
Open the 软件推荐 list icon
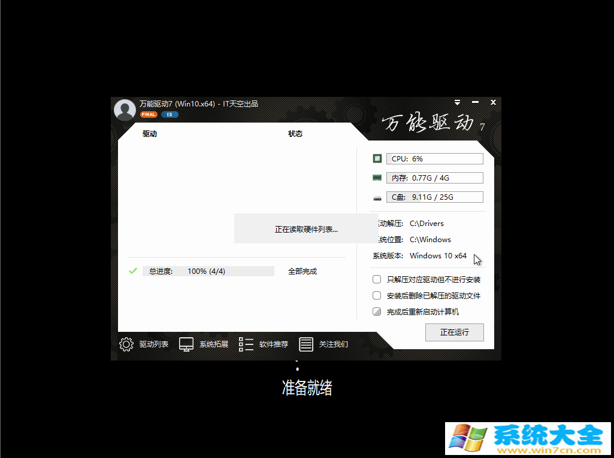(246, 344)
